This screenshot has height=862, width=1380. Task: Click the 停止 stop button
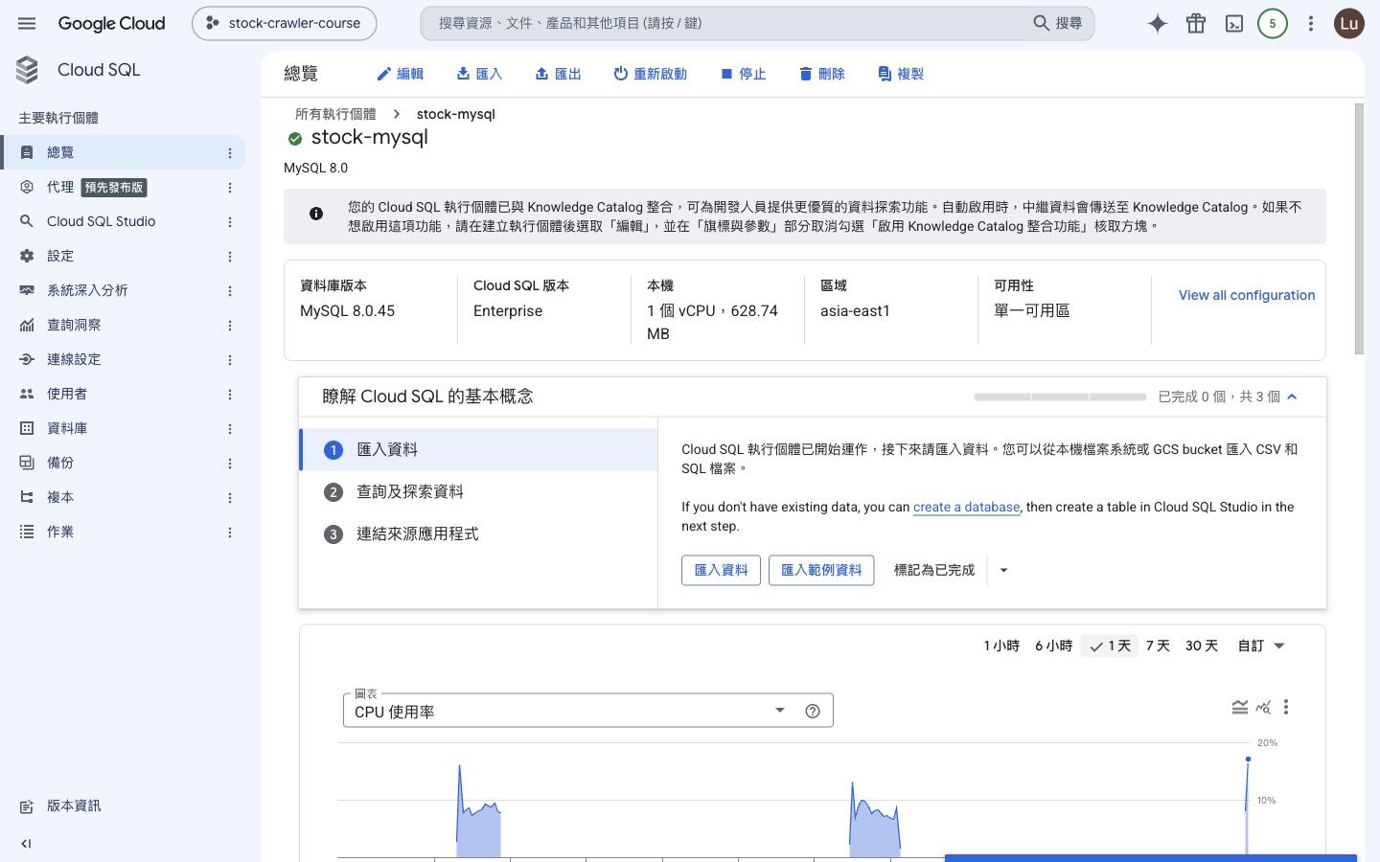(744, 74)
